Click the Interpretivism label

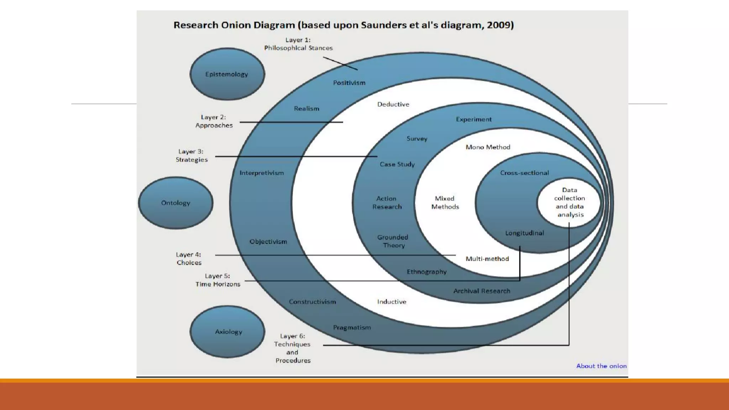[262, 173]
